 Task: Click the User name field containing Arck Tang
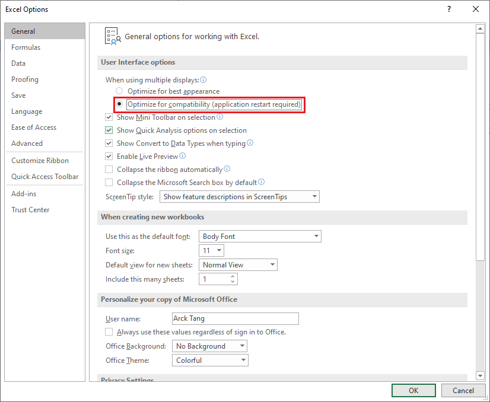236,318
